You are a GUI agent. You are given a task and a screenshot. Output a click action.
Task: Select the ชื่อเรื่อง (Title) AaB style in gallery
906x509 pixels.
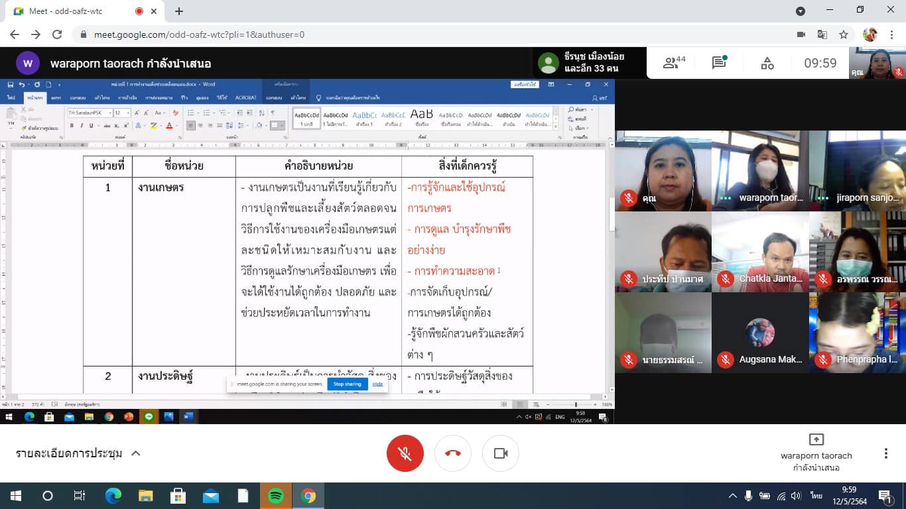pyautogui.click(x=422, y=118)
